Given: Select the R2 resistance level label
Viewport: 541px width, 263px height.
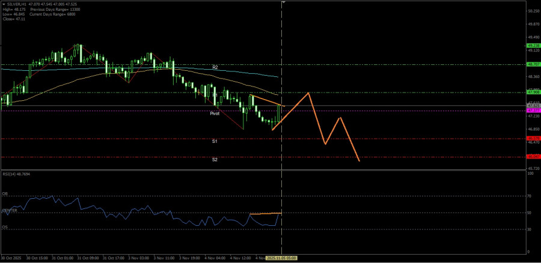Looking at the screenshot, I should tap(215, 67).
